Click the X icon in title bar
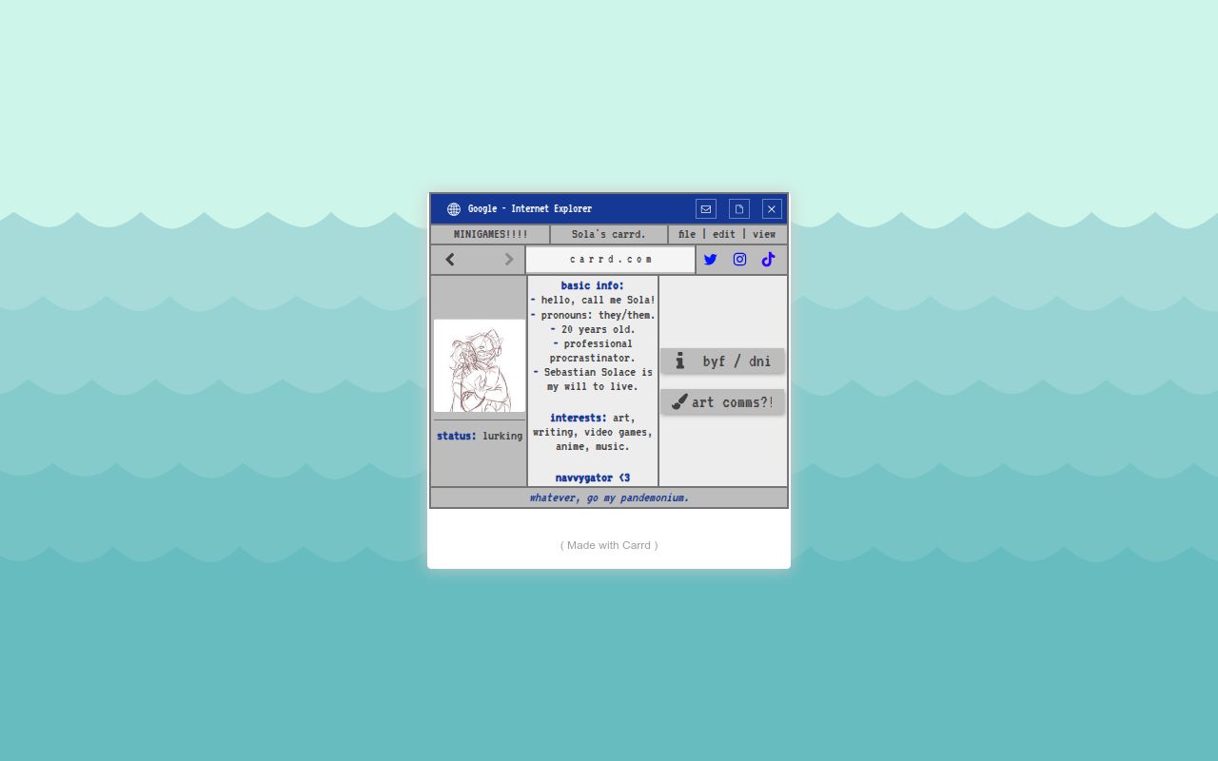The image size is (1218, 761). (772, 209)
